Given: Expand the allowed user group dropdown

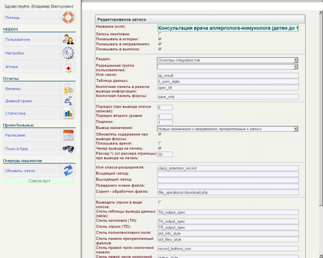Looking at the screenshot, I should click(x=296, y=67).
